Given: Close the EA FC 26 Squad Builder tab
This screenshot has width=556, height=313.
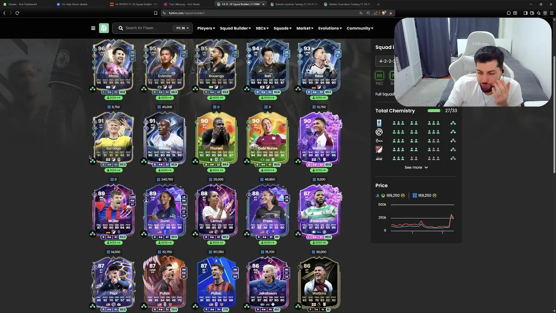Looking at the screenshot, I should [x=263, y=4].
